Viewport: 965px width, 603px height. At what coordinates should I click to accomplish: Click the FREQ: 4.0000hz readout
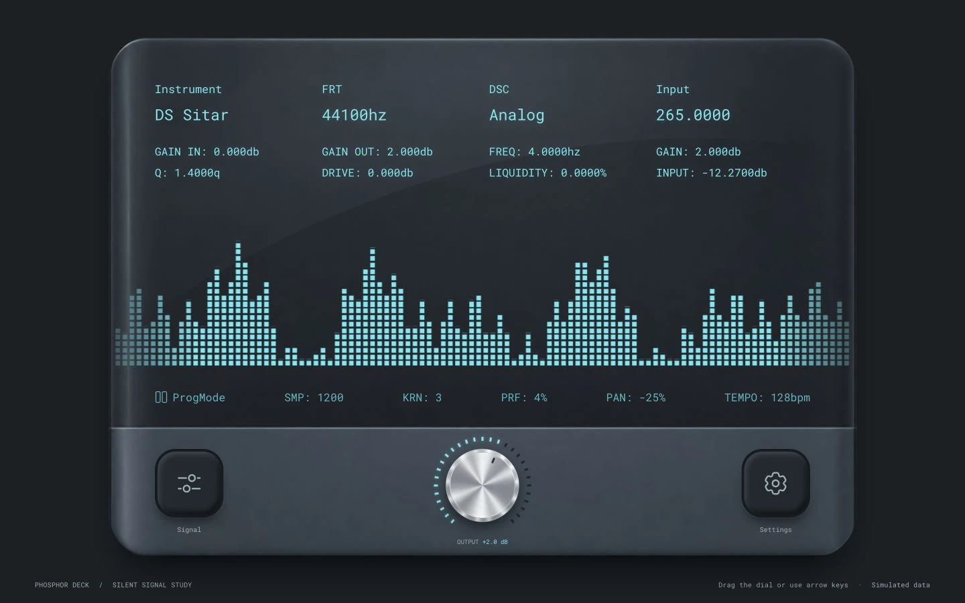535,152
